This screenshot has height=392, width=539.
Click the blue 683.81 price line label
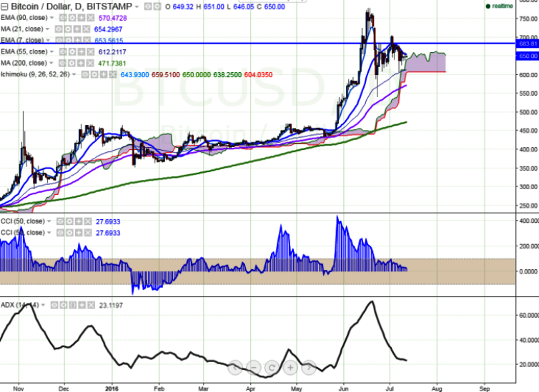coord(528,44)
